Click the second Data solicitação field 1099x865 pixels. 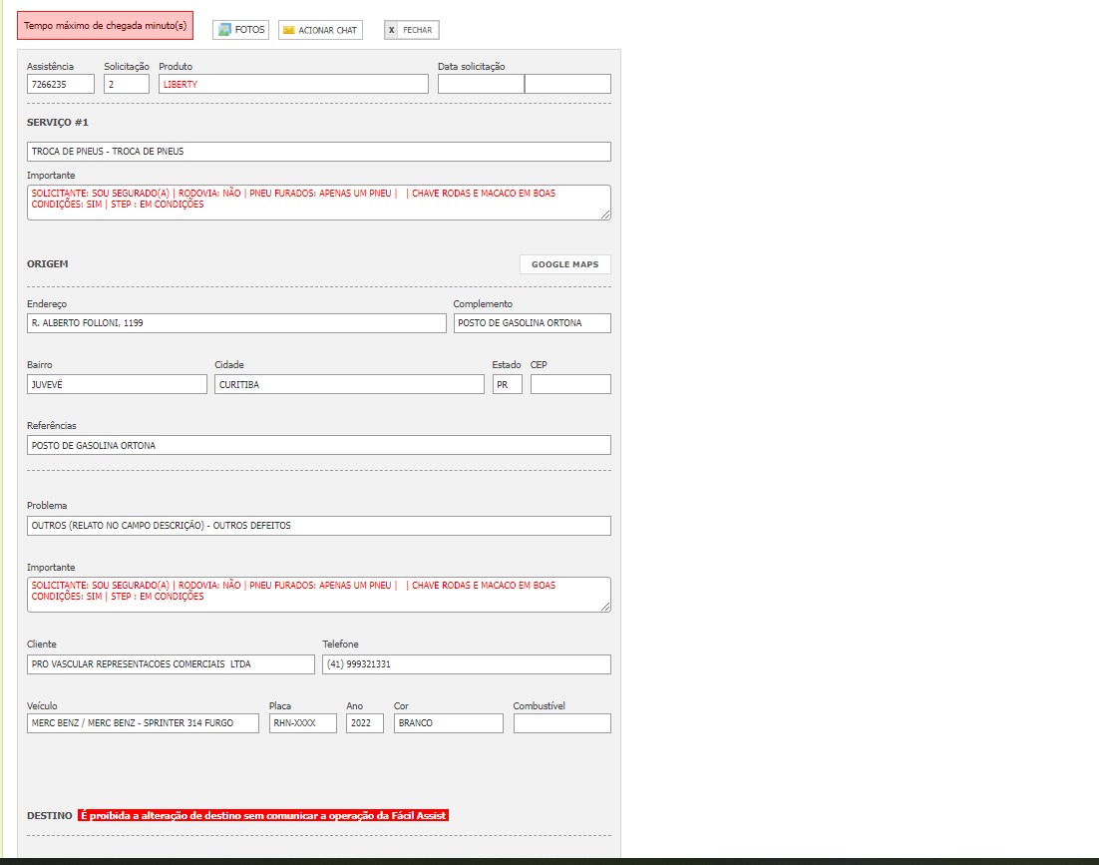567,84
